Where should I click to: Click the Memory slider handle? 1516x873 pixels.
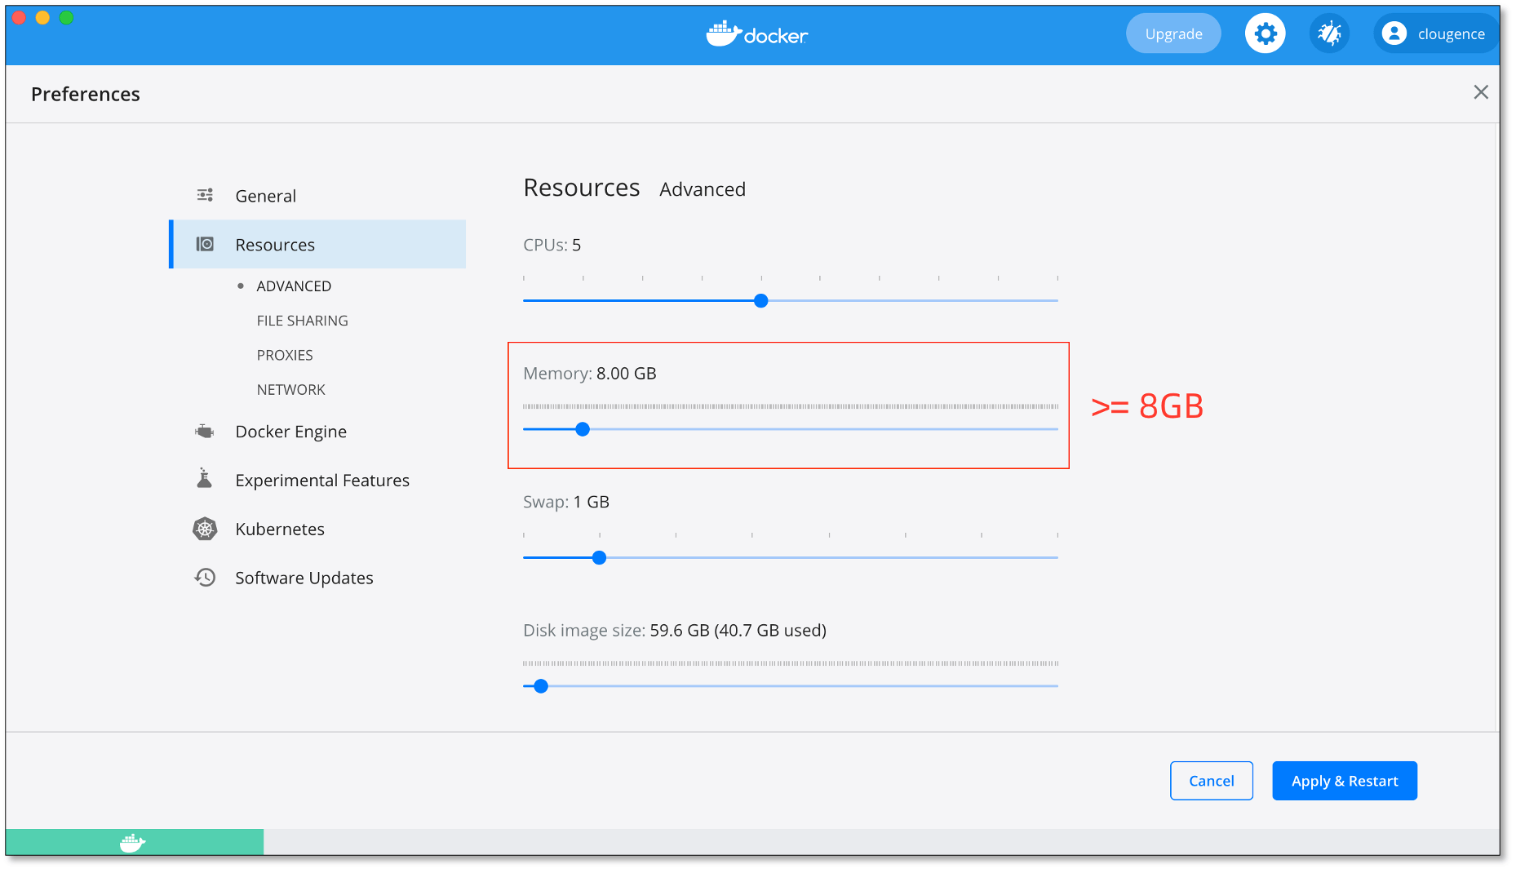[583, 429]
